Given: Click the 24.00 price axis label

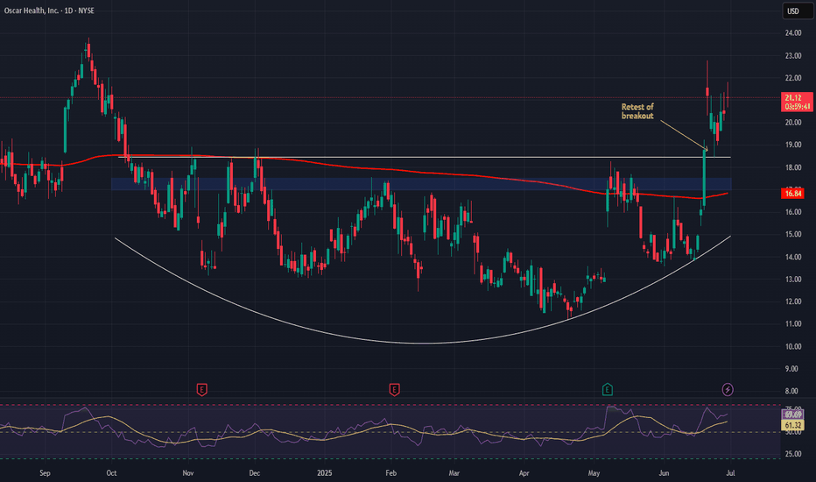Looking at the screenshot, I should (x=793, y=32).
